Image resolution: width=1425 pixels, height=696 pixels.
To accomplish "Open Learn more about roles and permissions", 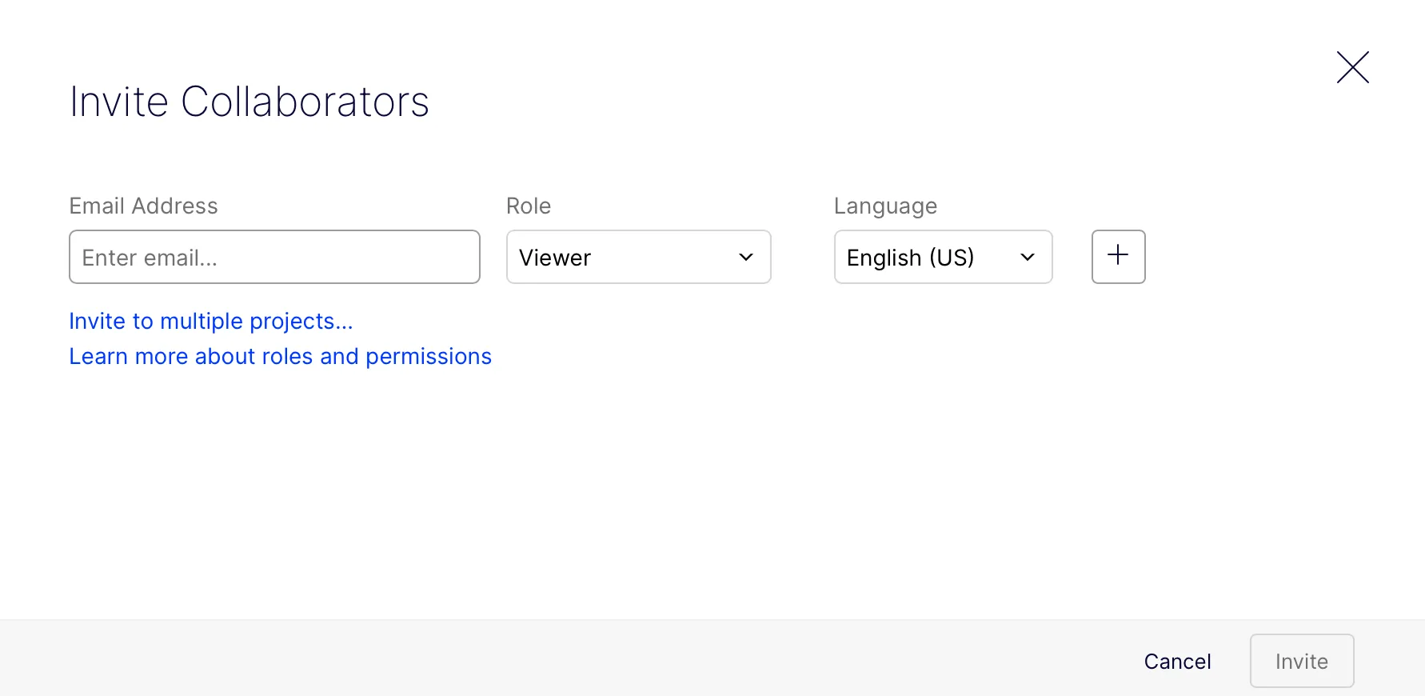I will pos(281,356).
